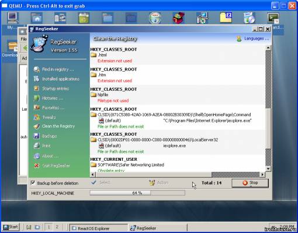The width and height of the screenshot is (298, 233).
Task: Open the Start menu
Action: (11, 227)
